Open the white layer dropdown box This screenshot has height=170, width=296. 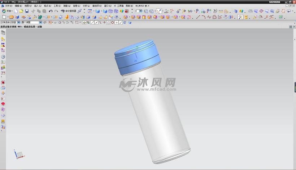(x=139, y=11)
